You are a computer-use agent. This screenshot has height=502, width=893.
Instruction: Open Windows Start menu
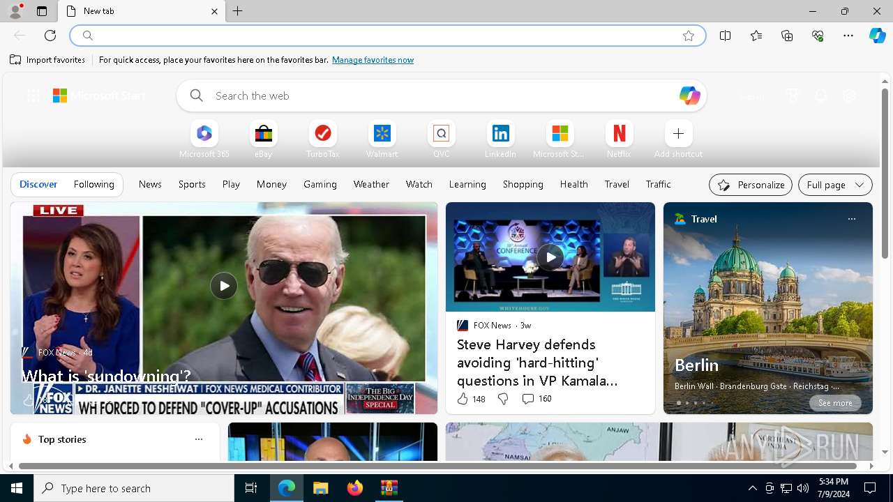[17, 488]
